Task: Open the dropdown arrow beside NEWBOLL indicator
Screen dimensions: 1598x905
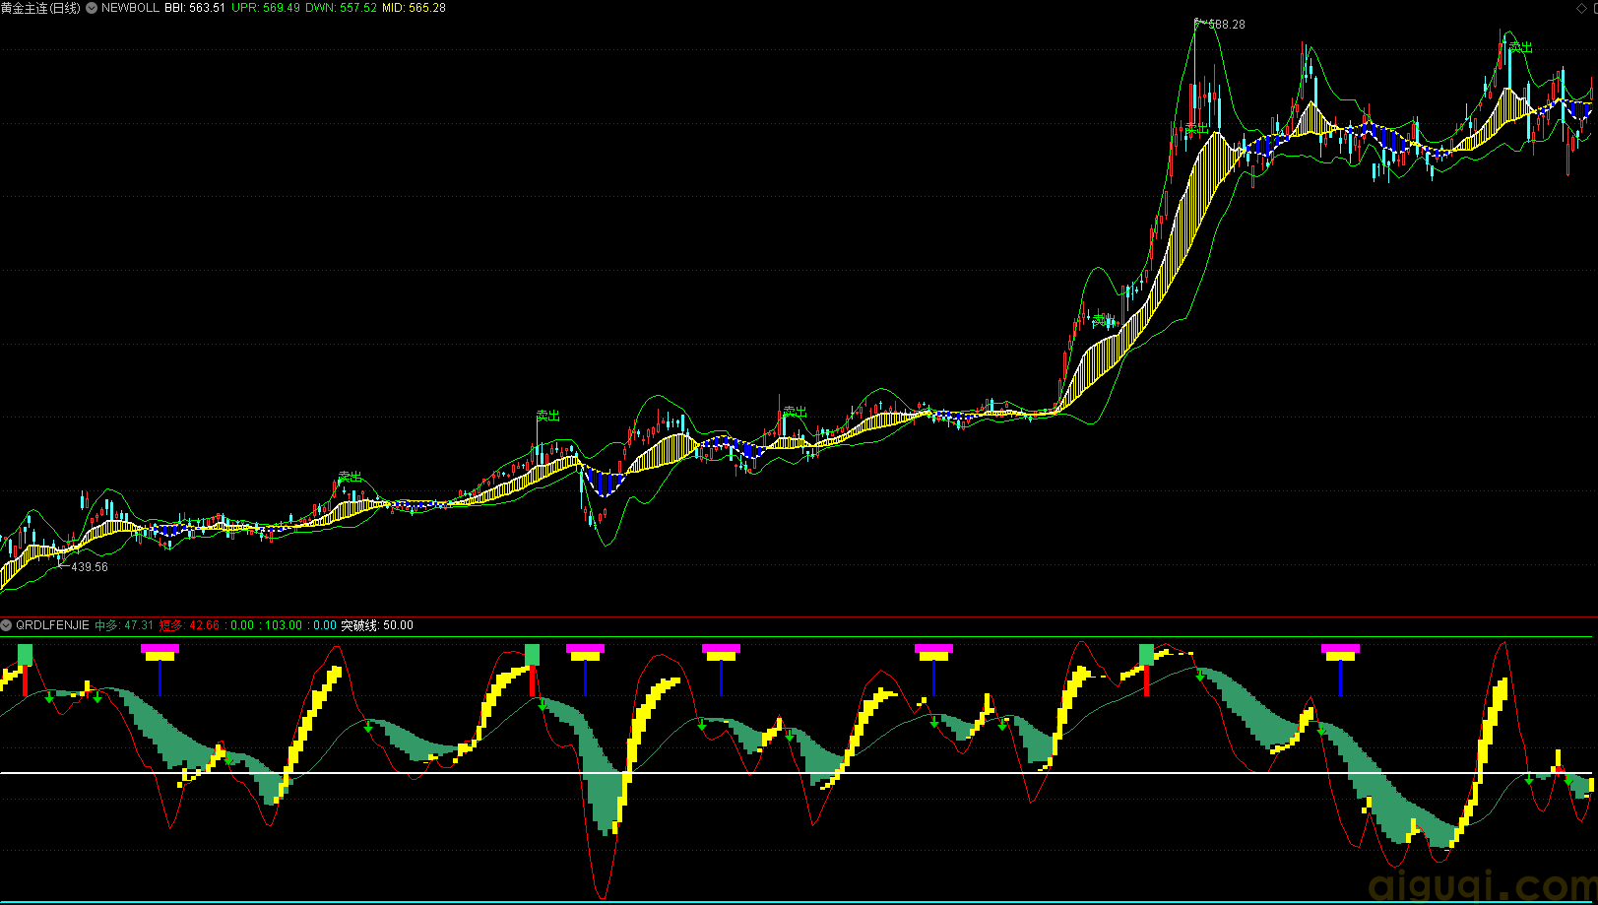Action: pos(92,8)
